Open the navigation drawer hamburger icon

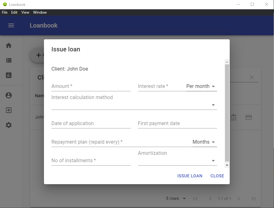(x=11, y=25)
